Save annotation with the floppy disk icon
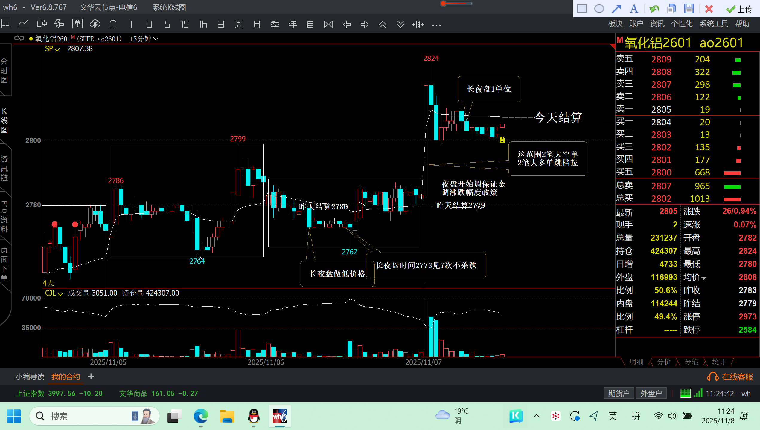The image size is (760, 430). click(689, 9)
